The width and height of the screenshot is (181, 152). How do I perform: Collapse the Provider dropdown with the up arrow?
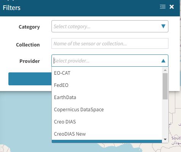click(163, 61)
